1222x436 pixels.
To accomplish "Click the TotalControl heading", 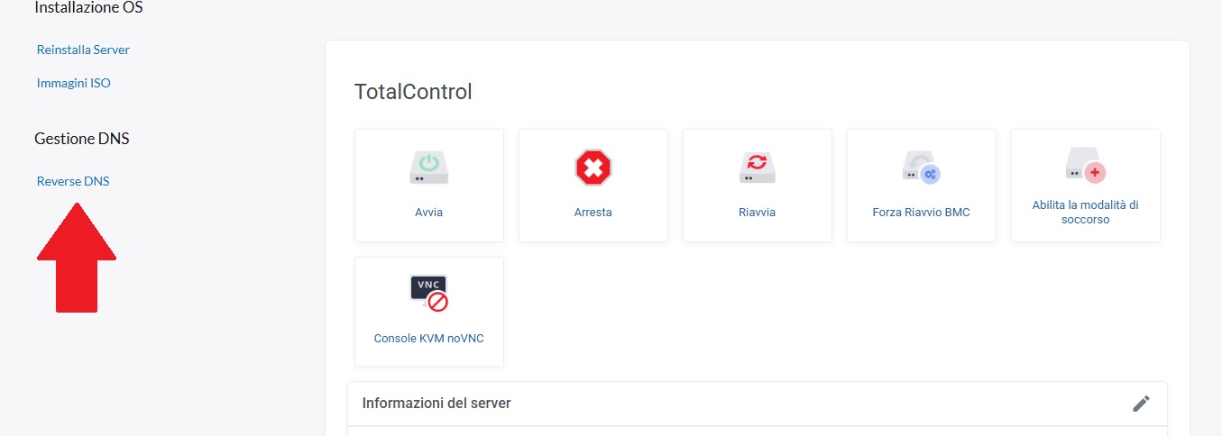I will pyautogui.click(x=413, y=92).
